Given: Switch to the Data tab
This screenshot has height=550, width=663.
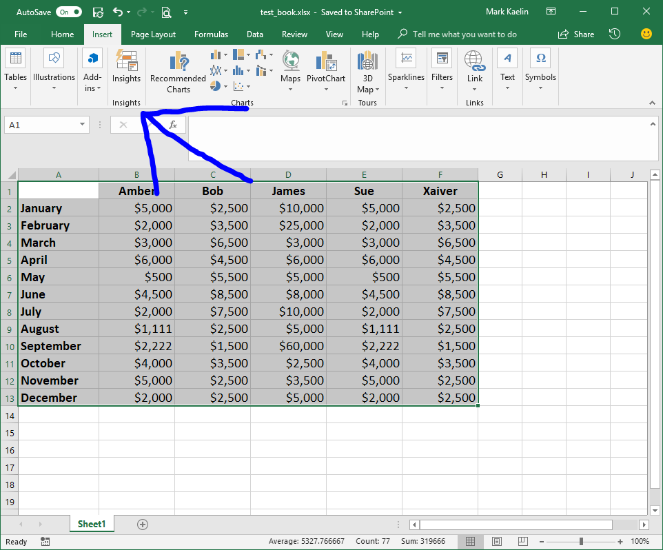Looking at the screenshot, I should point(255,34).
